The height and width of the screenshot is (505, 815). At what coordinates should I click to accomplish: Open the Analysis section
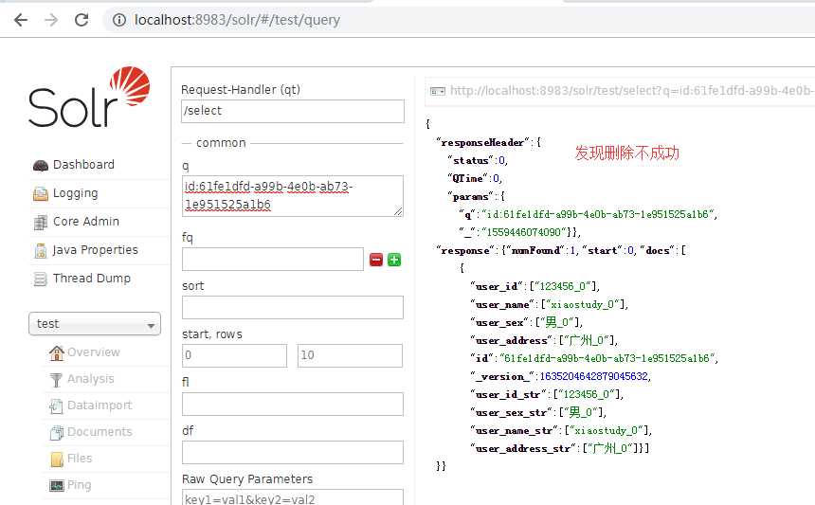tap(90, 379)
